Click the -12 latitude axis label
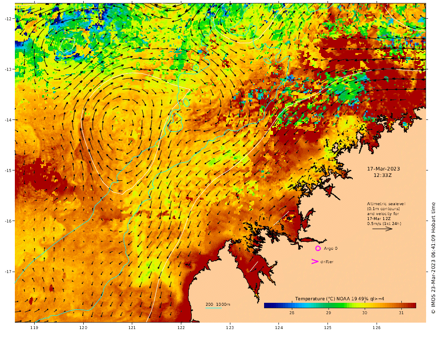Viewport: 436px width, 337px height. [8, 19]
